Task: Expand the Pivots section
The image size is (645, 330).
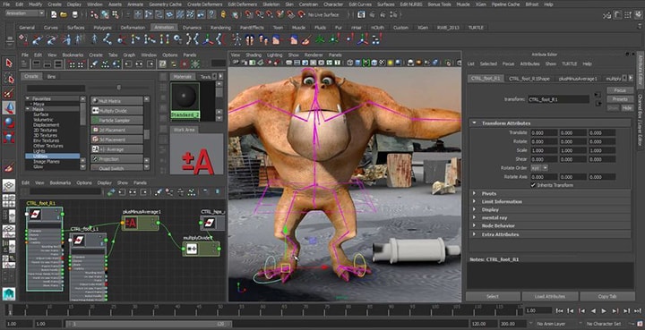Action: click(x=474, y=193)
